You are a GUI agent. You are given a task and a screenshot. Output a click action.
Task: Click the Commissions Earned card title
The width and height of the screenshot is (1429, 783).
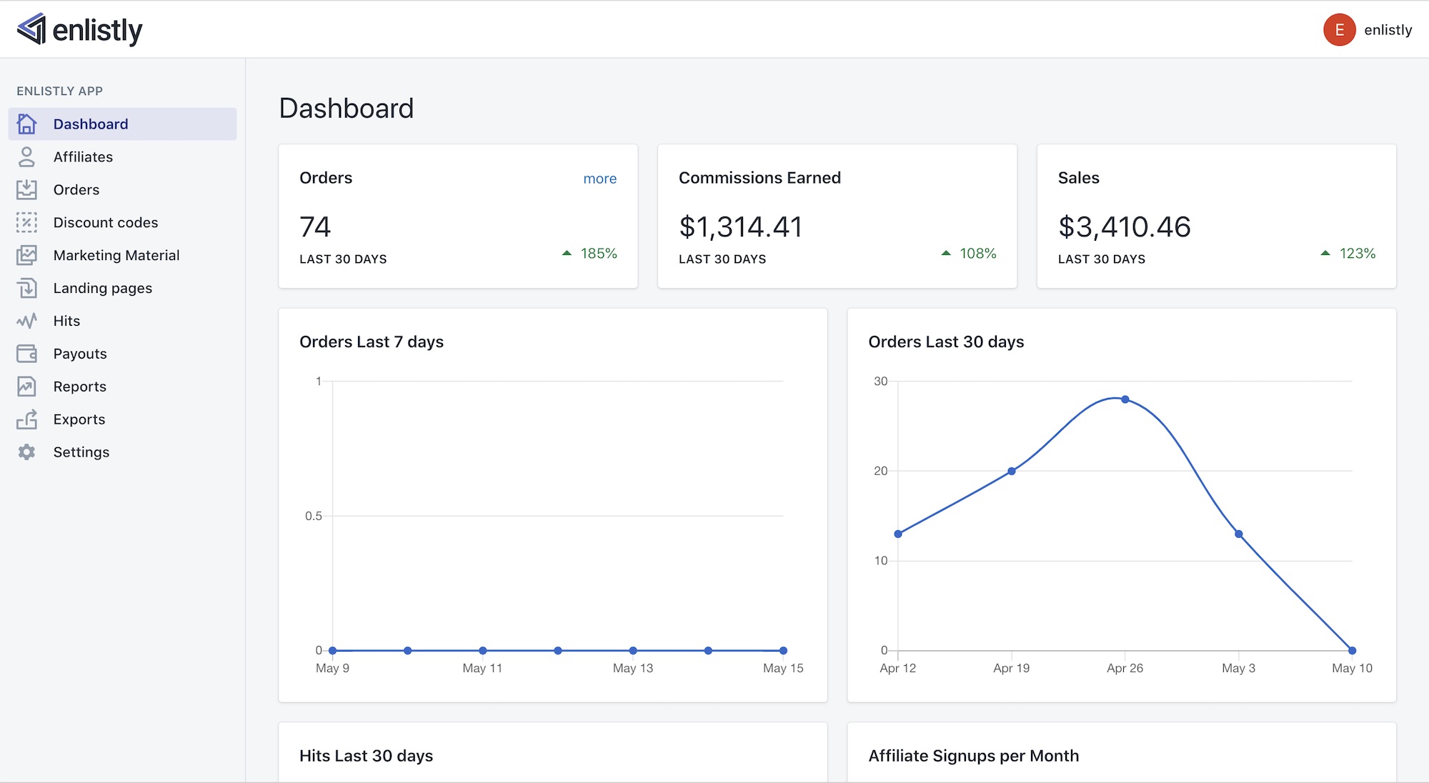pyautogui.click(x=760, y=178)
